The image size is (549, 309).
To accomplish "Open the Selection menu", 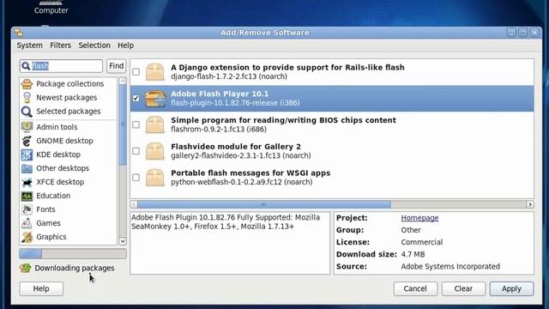I will (x=94, y=45).
